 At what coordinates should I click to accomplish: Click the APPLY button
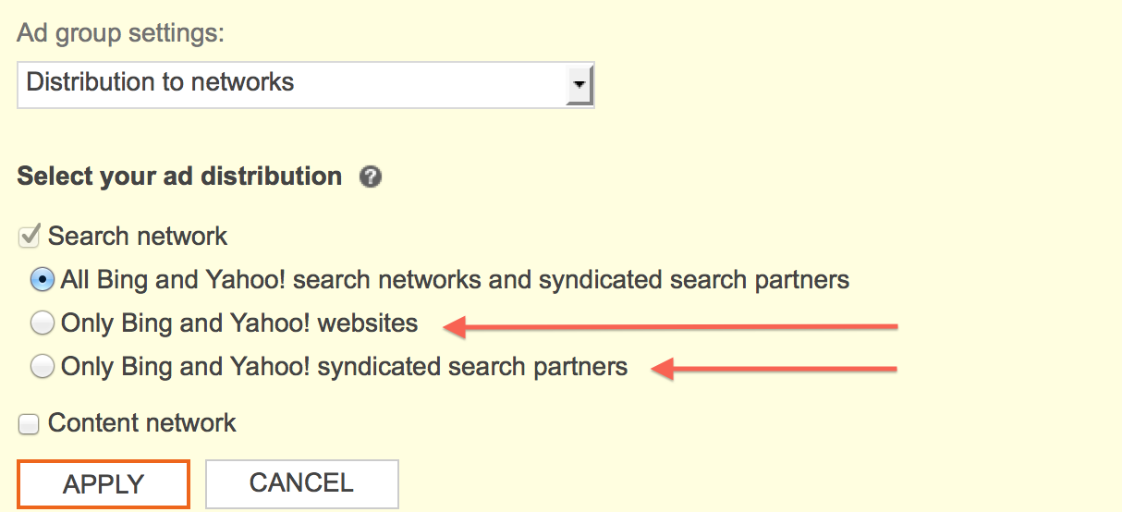pyautogui.click(x=104, y=484)
